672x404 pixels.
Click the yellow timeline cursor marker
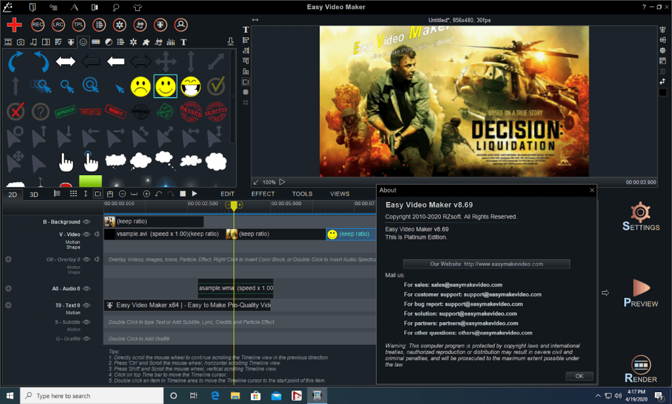[234, 206]
